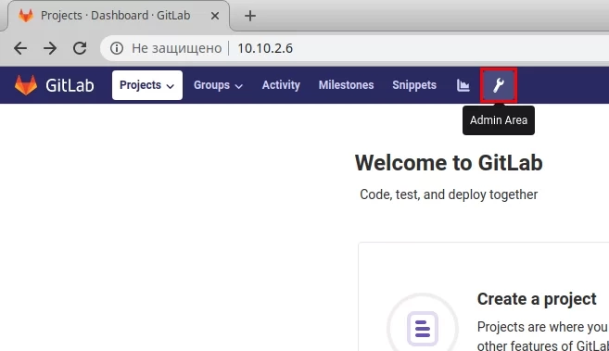609x351 pixels.
Task: Open the Admin Area wrench icon
Action: (499, 85)
